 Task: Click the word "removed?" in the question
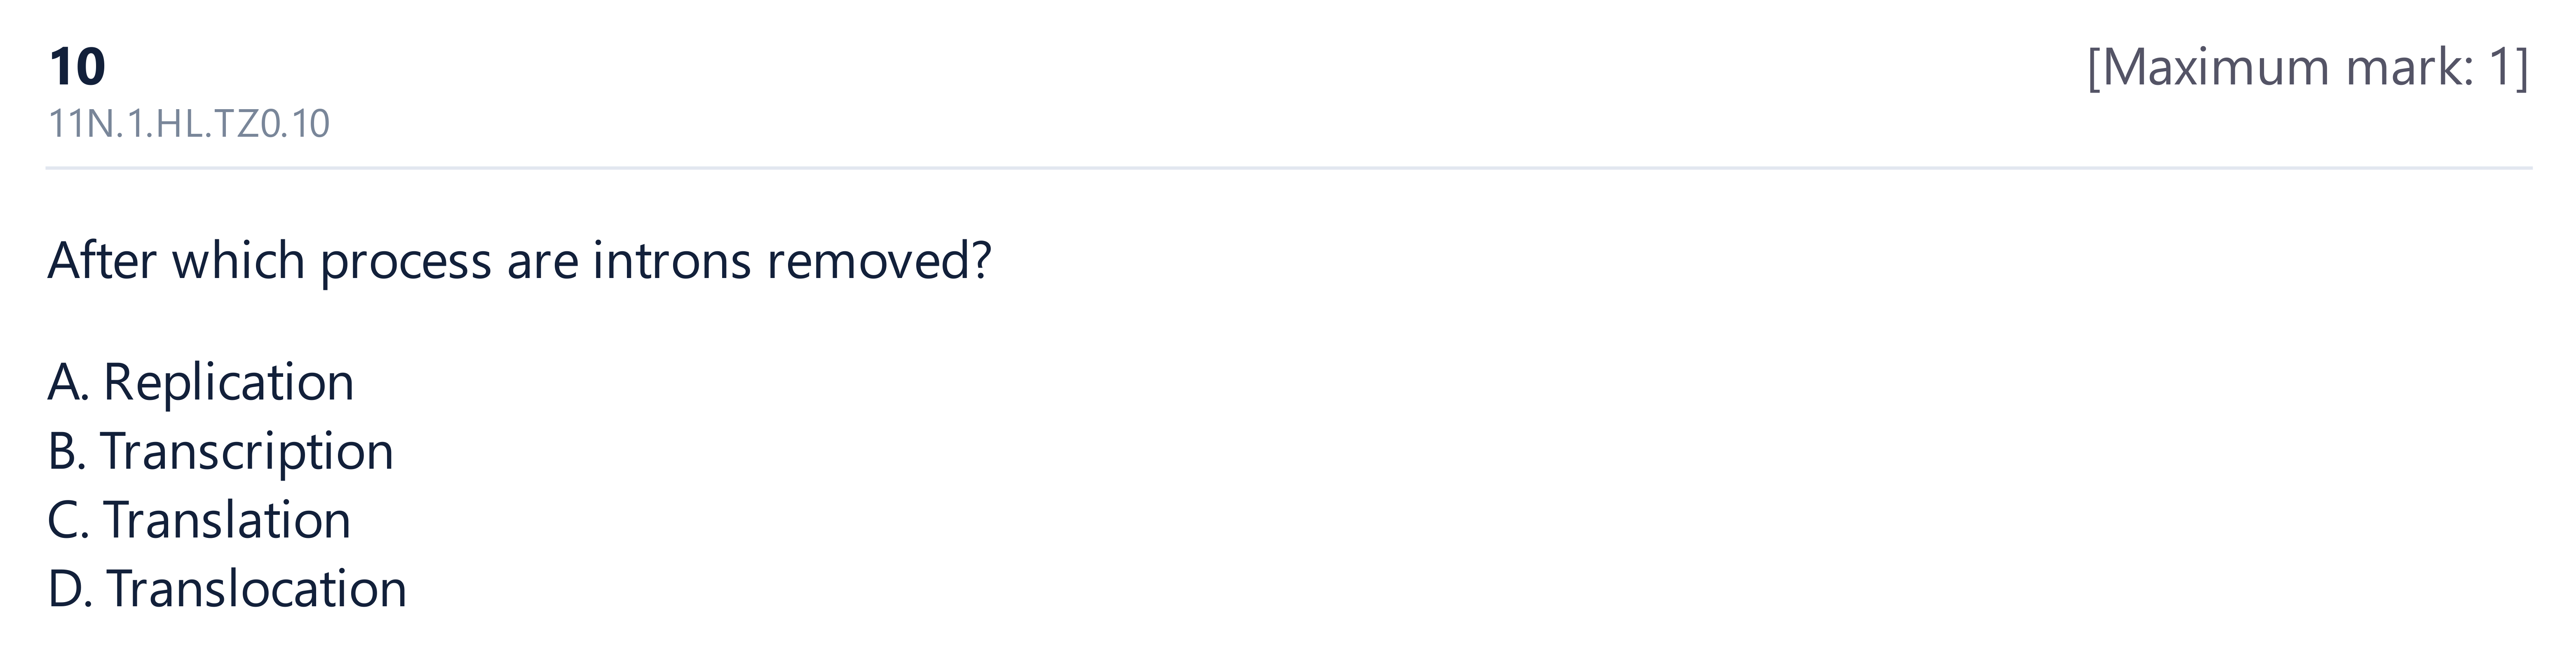(x=879, y=261)
